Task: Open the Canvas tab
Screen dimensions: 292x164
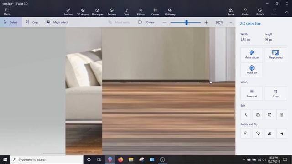Action: [x=155, y=12]
